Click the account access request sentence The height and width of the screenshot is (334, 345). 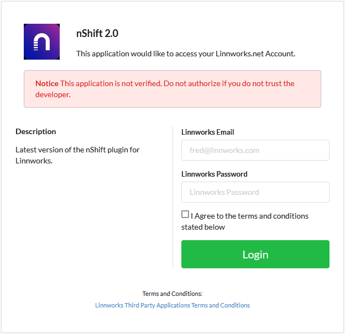tap(186, 54)
